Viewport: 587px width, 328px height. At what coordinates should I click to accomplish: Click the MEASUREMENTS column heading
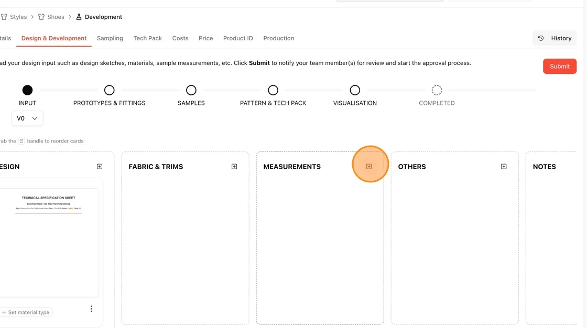click(292, 167)
